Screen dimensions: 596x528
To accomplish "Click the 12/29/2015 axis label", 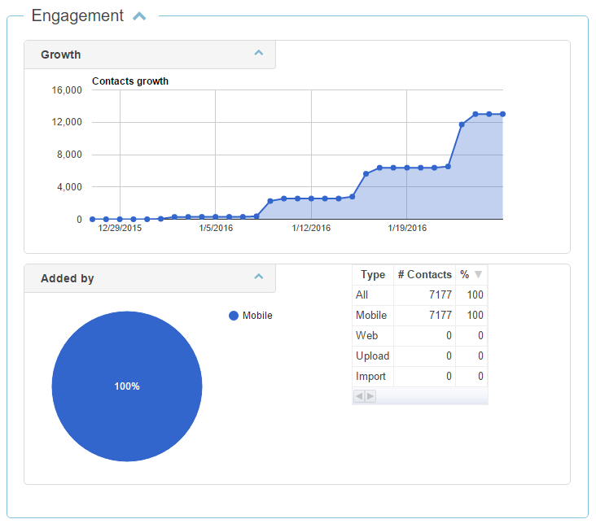I will (x=120, y=228).
